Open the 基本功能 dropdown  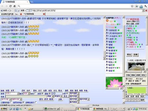click(6, 99)
